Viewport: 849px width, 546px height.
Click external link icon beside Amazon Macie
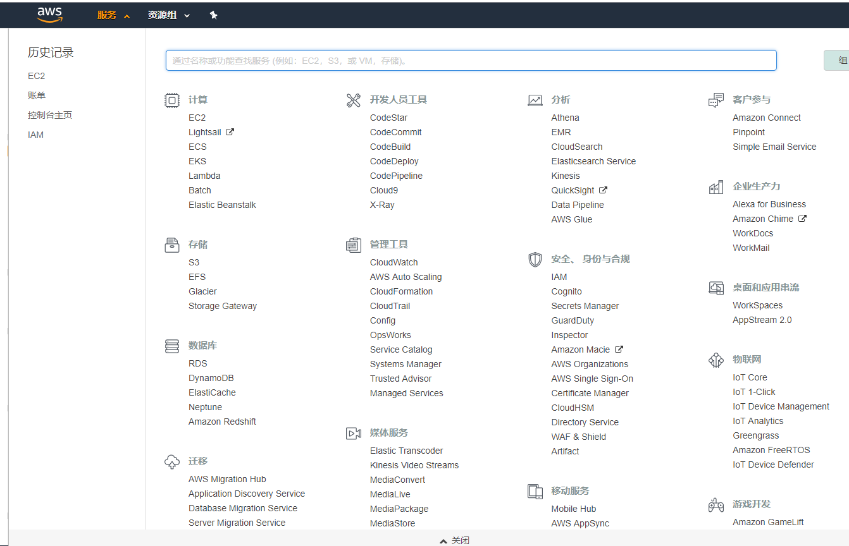(x=619, y=349)
